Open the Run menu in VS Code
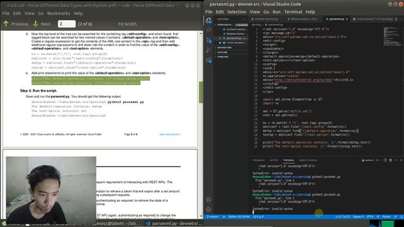 [276, 12]
